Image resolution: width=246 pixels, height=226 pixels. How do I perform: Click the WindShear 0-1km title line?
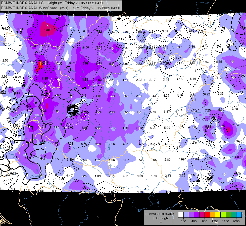tap(60, 8)
